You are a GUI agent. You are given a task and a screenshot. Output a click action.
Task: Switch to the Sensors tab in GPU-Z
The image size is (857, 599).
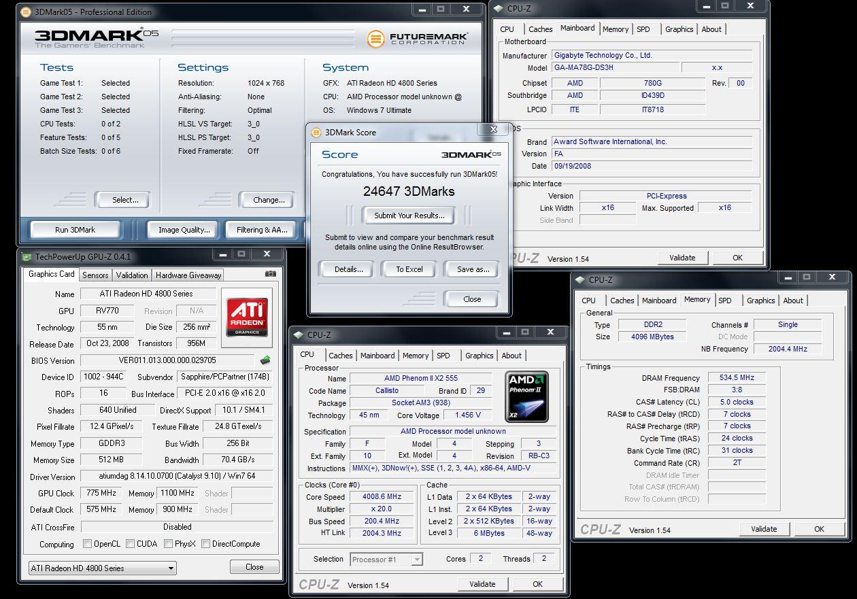[x=95, y=275]
